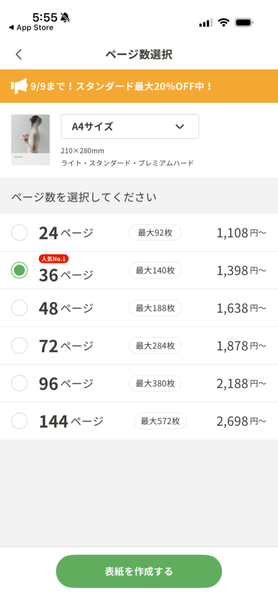Tap the 表紙を作成する button
Image resolution: width=278 pixels, height=606 pixels.
[139, 571]
